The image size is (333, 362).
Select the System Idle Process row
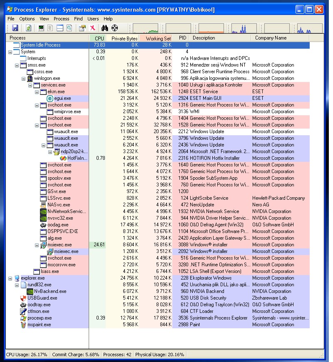158,45
